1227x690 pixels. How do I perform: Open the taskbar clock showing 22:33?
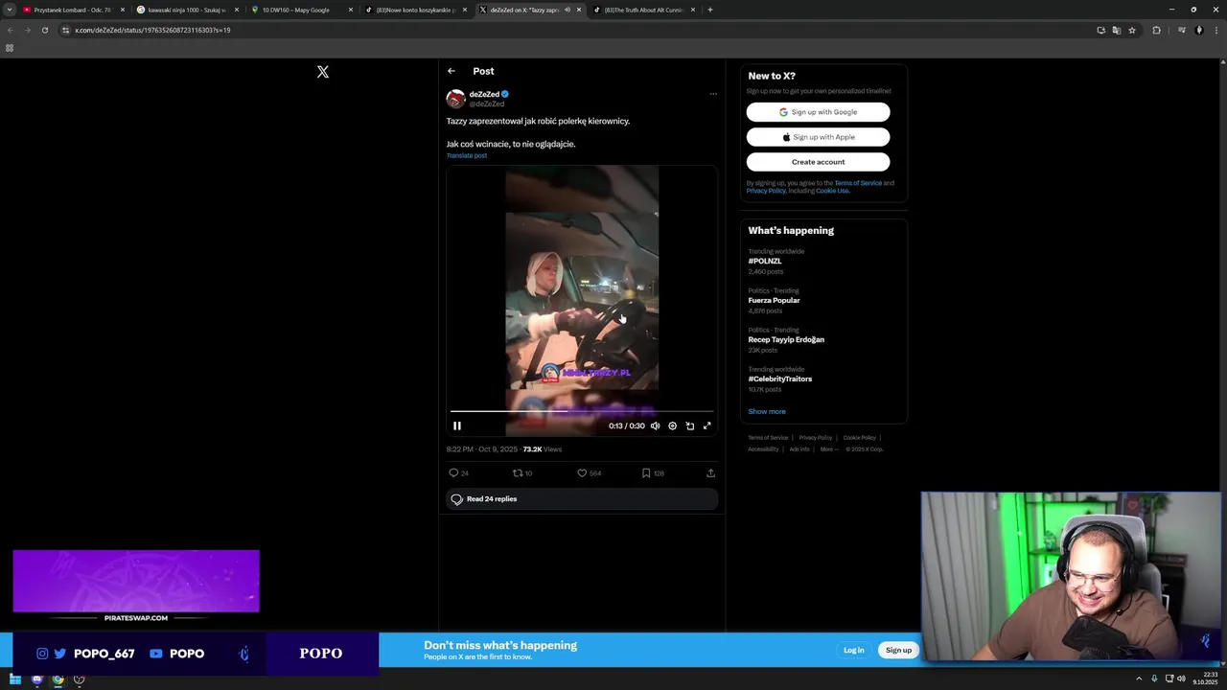pyautogui.click(x=1204, y=679)
